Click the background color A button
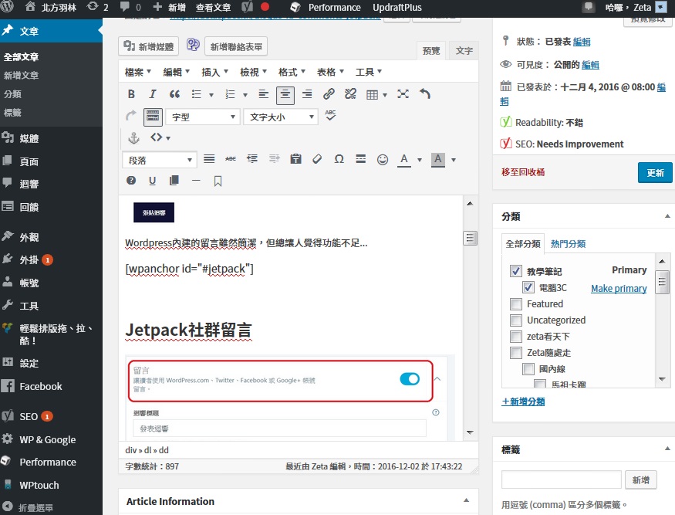The image size is (675, 515). pos(438,160)
